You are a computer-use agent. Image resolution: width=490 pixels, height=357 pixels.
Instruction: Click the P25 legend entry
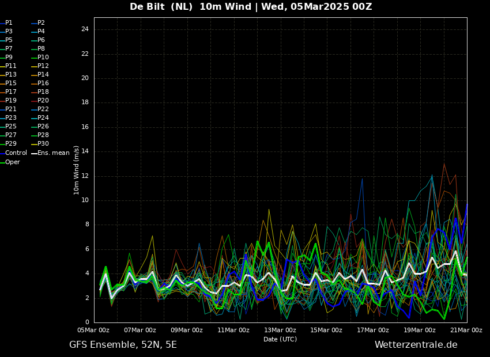tap(10, 127)
